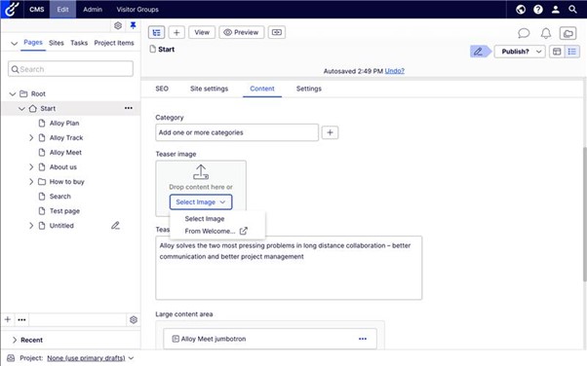
Task: Toggle the navigation pane tree icon
Action: [156, 32]
